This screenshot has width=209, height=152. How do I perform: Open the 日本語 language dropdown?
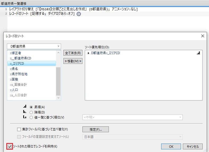(x=132, y=137)
